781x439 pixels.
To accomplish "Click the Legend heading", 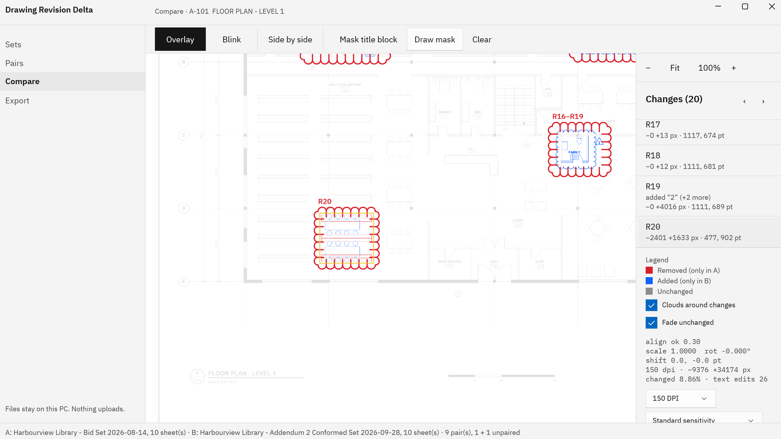I will (657, 260).
